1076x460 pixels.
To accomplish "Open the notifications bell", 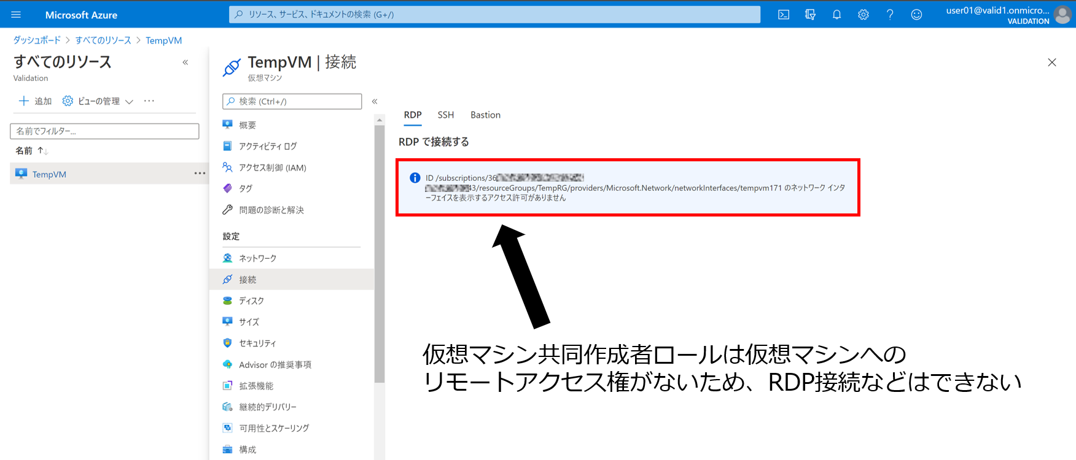I will (836, 15).
